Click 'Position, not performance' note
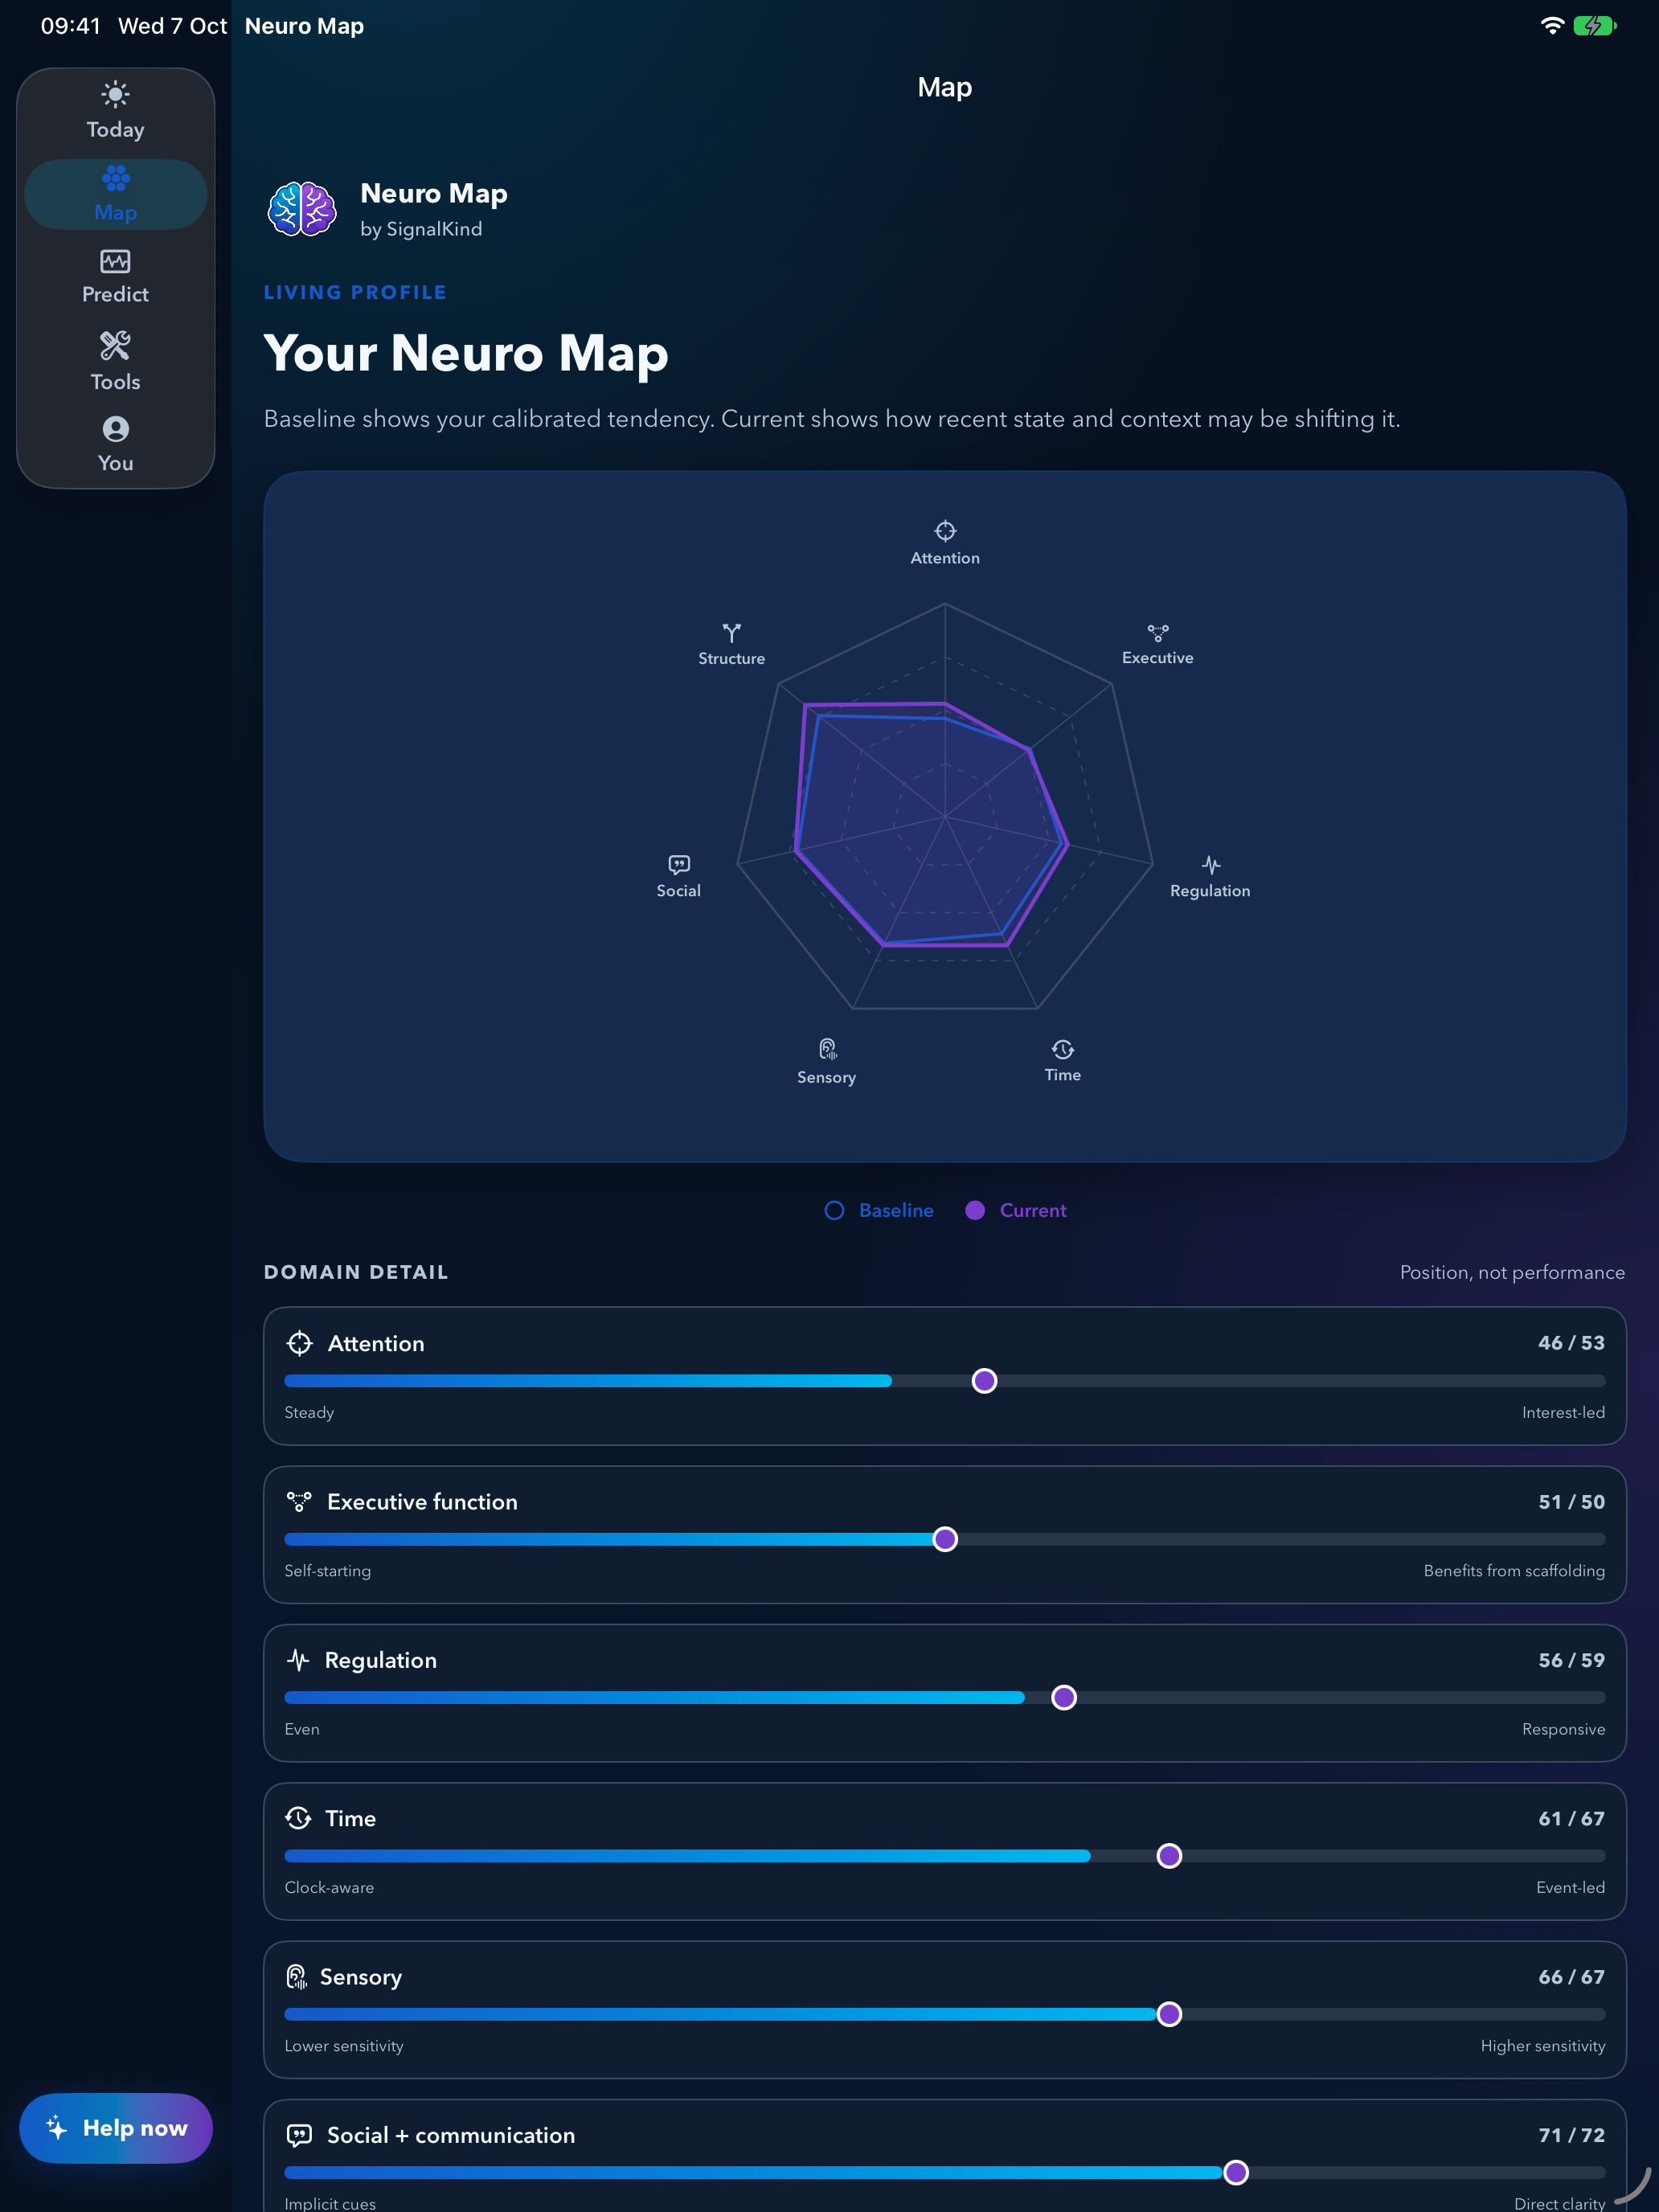1659x2212 pixels. pyautogui.click(x=1512, y=1272)
